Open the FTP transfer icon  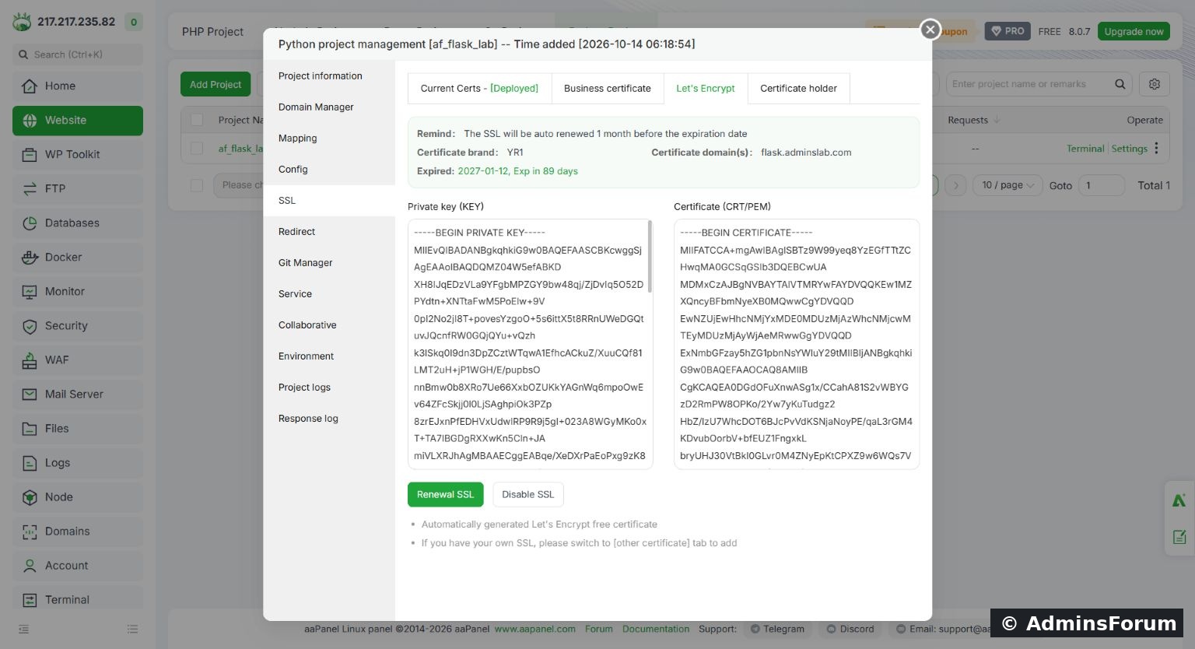[x=30, y=189]
